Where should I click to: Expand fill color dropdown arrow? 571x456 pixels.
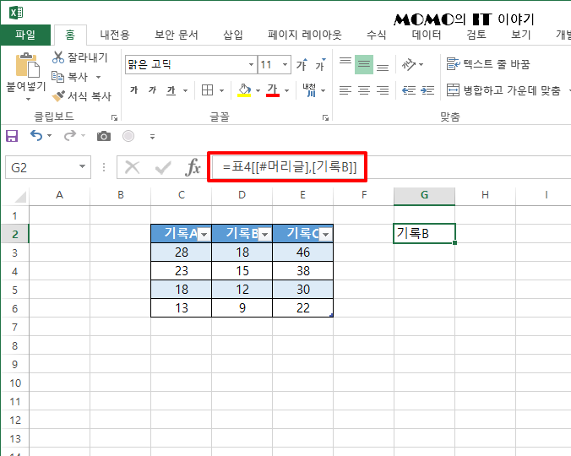point(258,90)
